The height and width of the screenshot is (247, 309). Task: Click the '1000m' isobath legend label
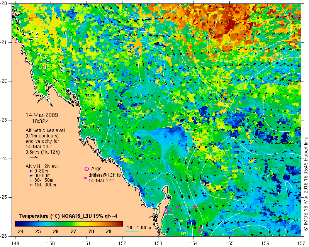click(144, 227)
